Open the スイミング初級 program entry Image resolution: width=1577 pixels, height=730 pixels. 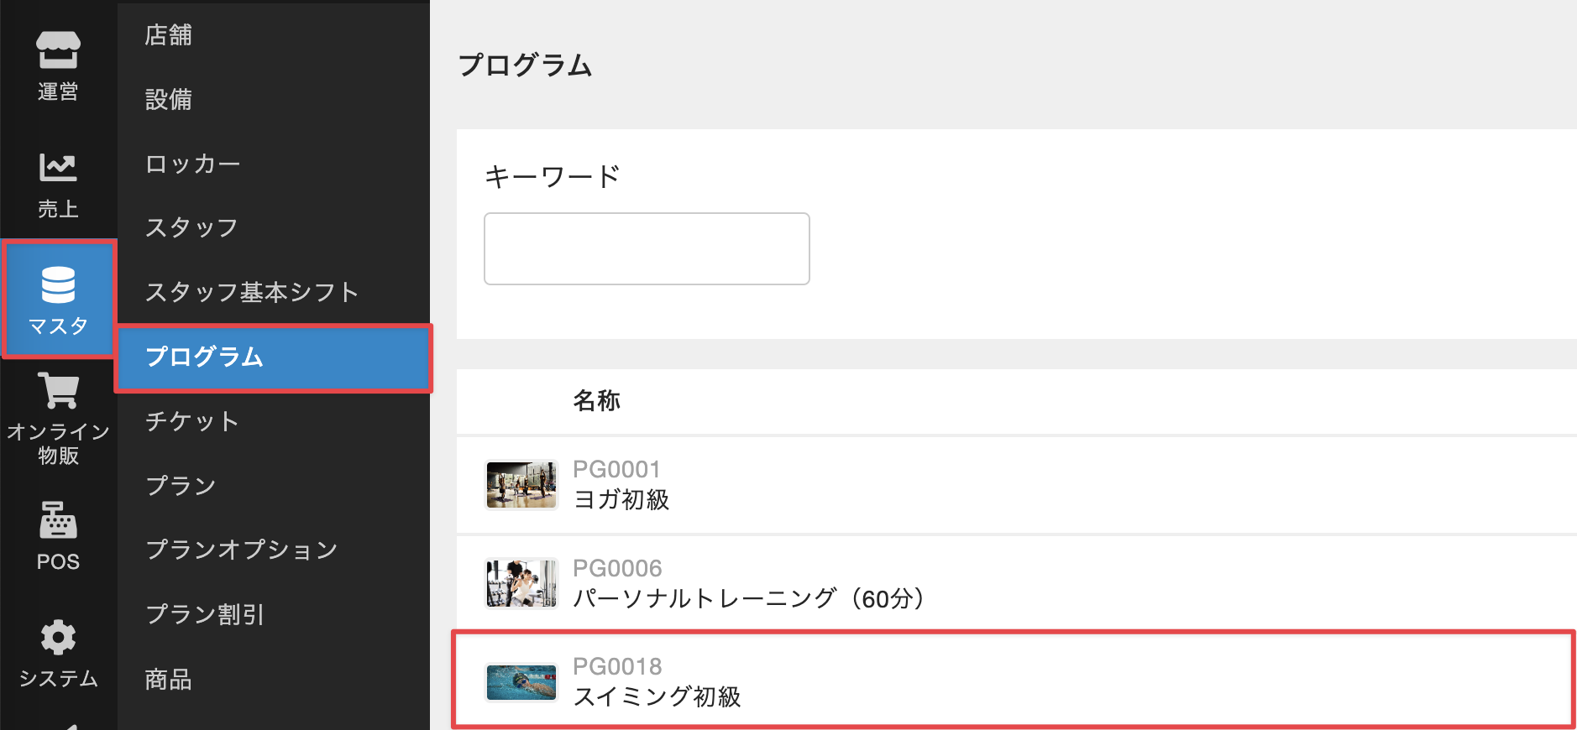[657, 696]
